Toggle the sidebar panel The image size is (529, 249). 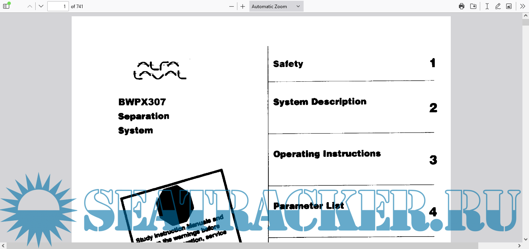(x=6, y=6)
